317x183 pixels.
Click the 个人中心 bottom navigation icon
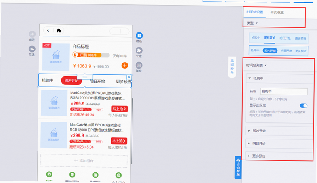[118, 175]
